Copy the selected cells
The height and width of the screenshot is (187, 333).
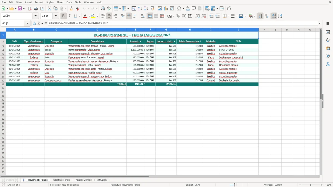pyautogui.click(x=56, y=9)
